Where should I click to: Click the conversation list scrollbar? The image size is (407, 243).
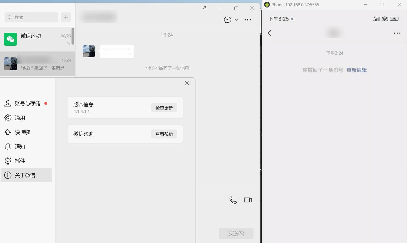click(73, 36)
